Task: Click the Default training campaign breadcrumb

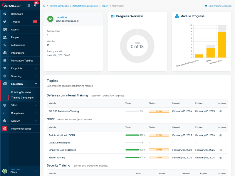Action: coord(85,6)
